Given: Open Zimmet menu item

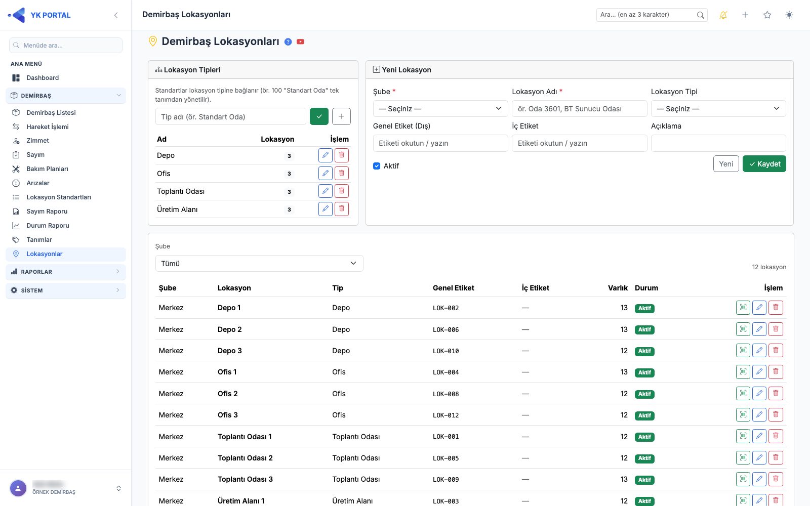Looking at the screenshot, I should click(x=66, y=141).
